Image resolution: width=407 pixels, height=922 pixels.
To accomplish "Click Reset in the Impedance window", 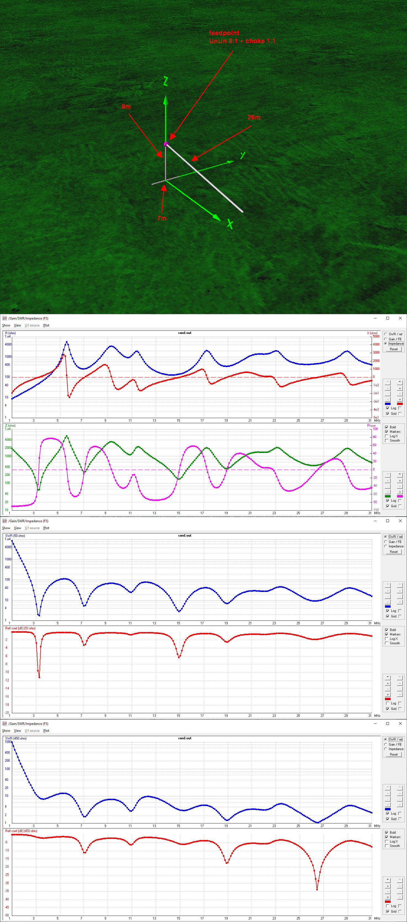I will click(x=394, y=349).
